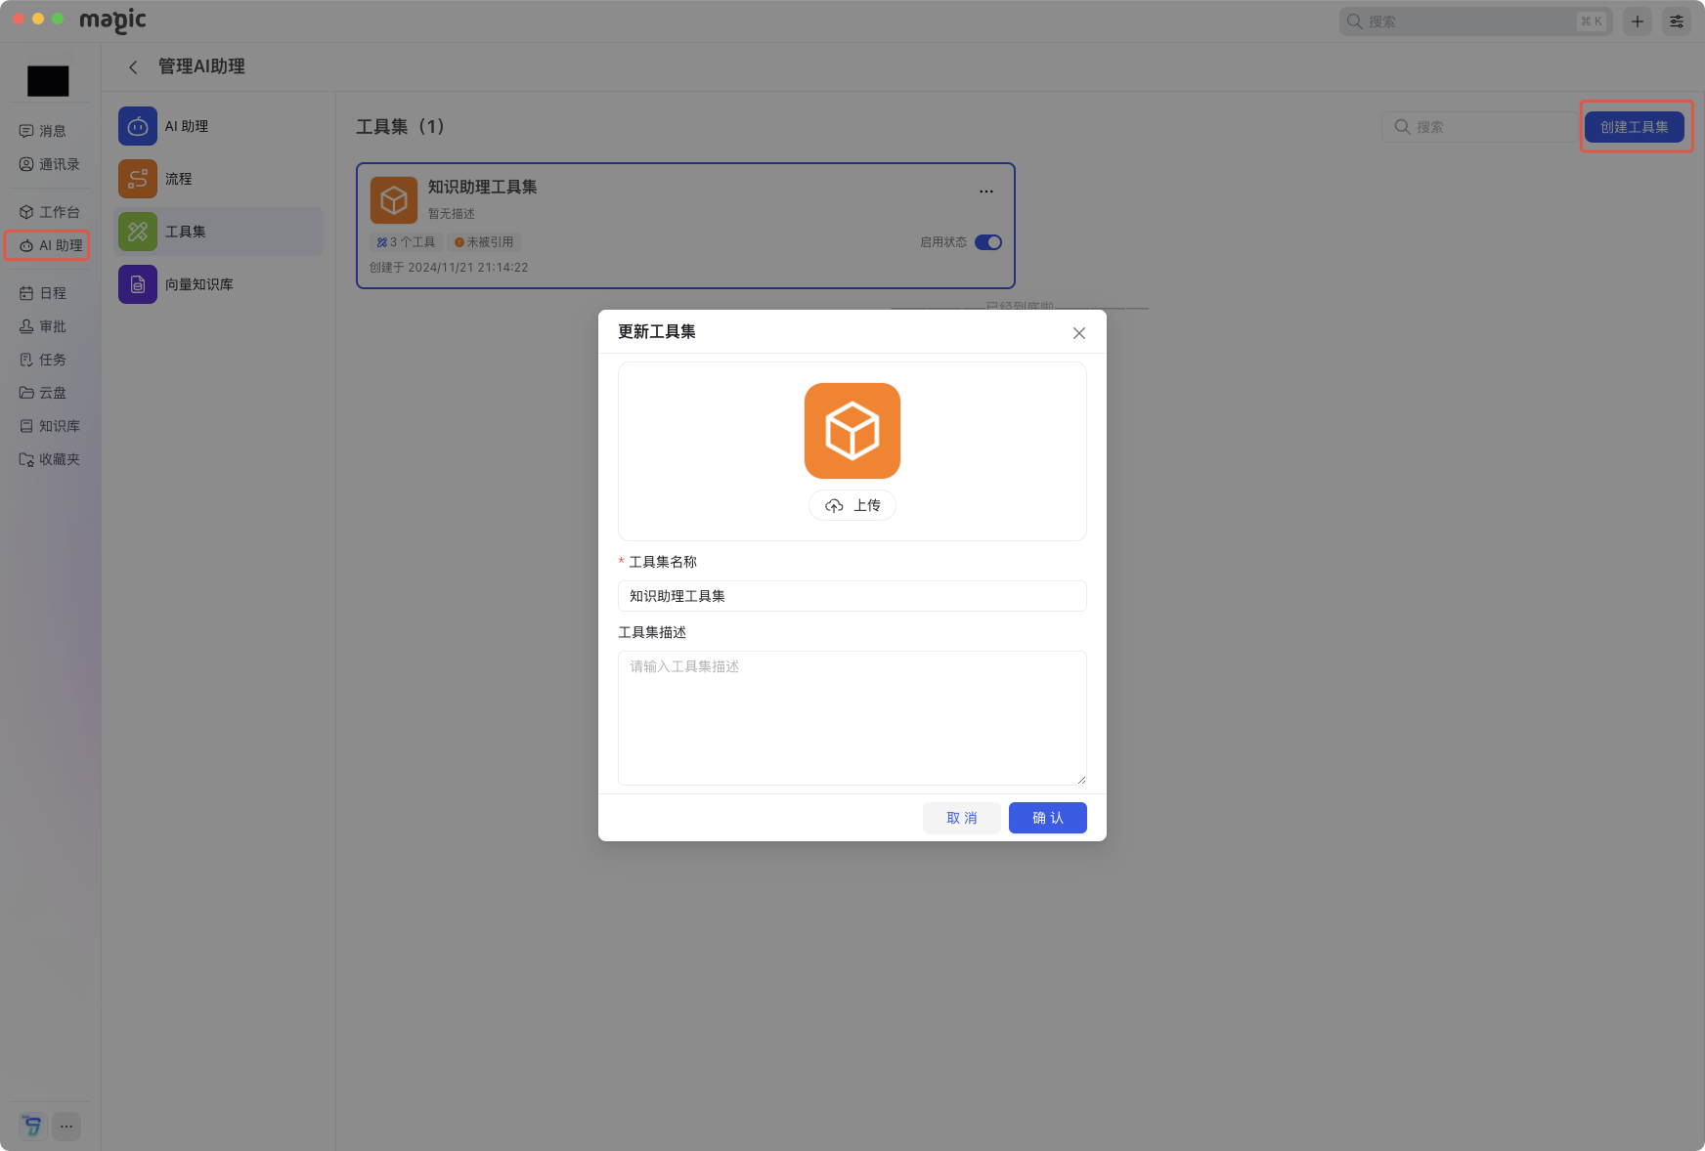1705x1151 pixels.
Task: Open the 消息 messages sidebar item
Action: pyautogui.click(x=44, y=131)
